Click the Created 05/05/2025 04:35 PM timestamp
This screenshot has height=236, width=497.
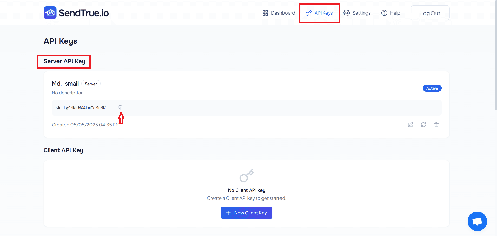[x=86, y=125]
